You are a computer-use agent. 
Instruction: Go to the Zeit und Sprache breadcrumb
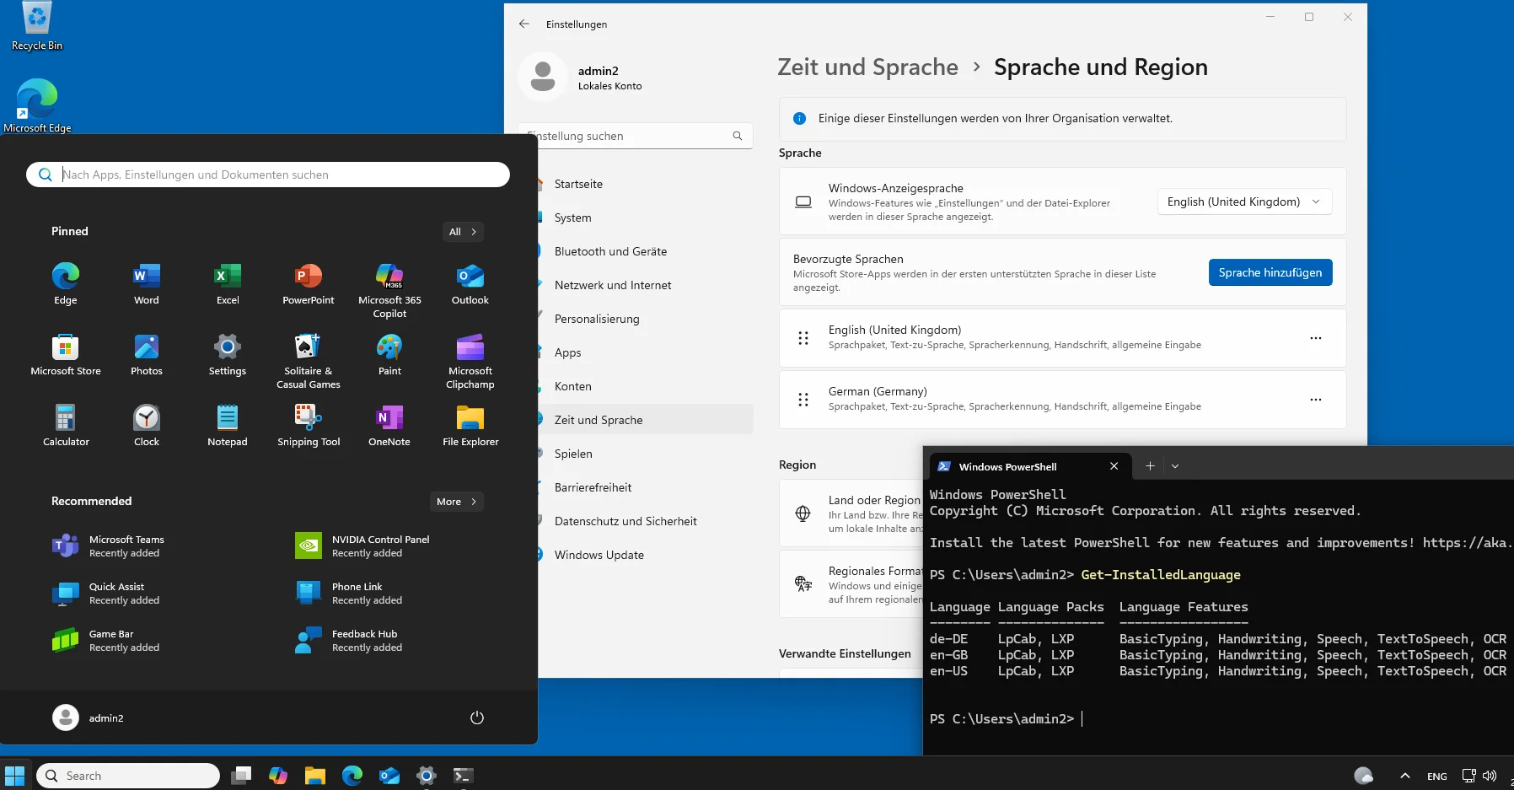867,67
